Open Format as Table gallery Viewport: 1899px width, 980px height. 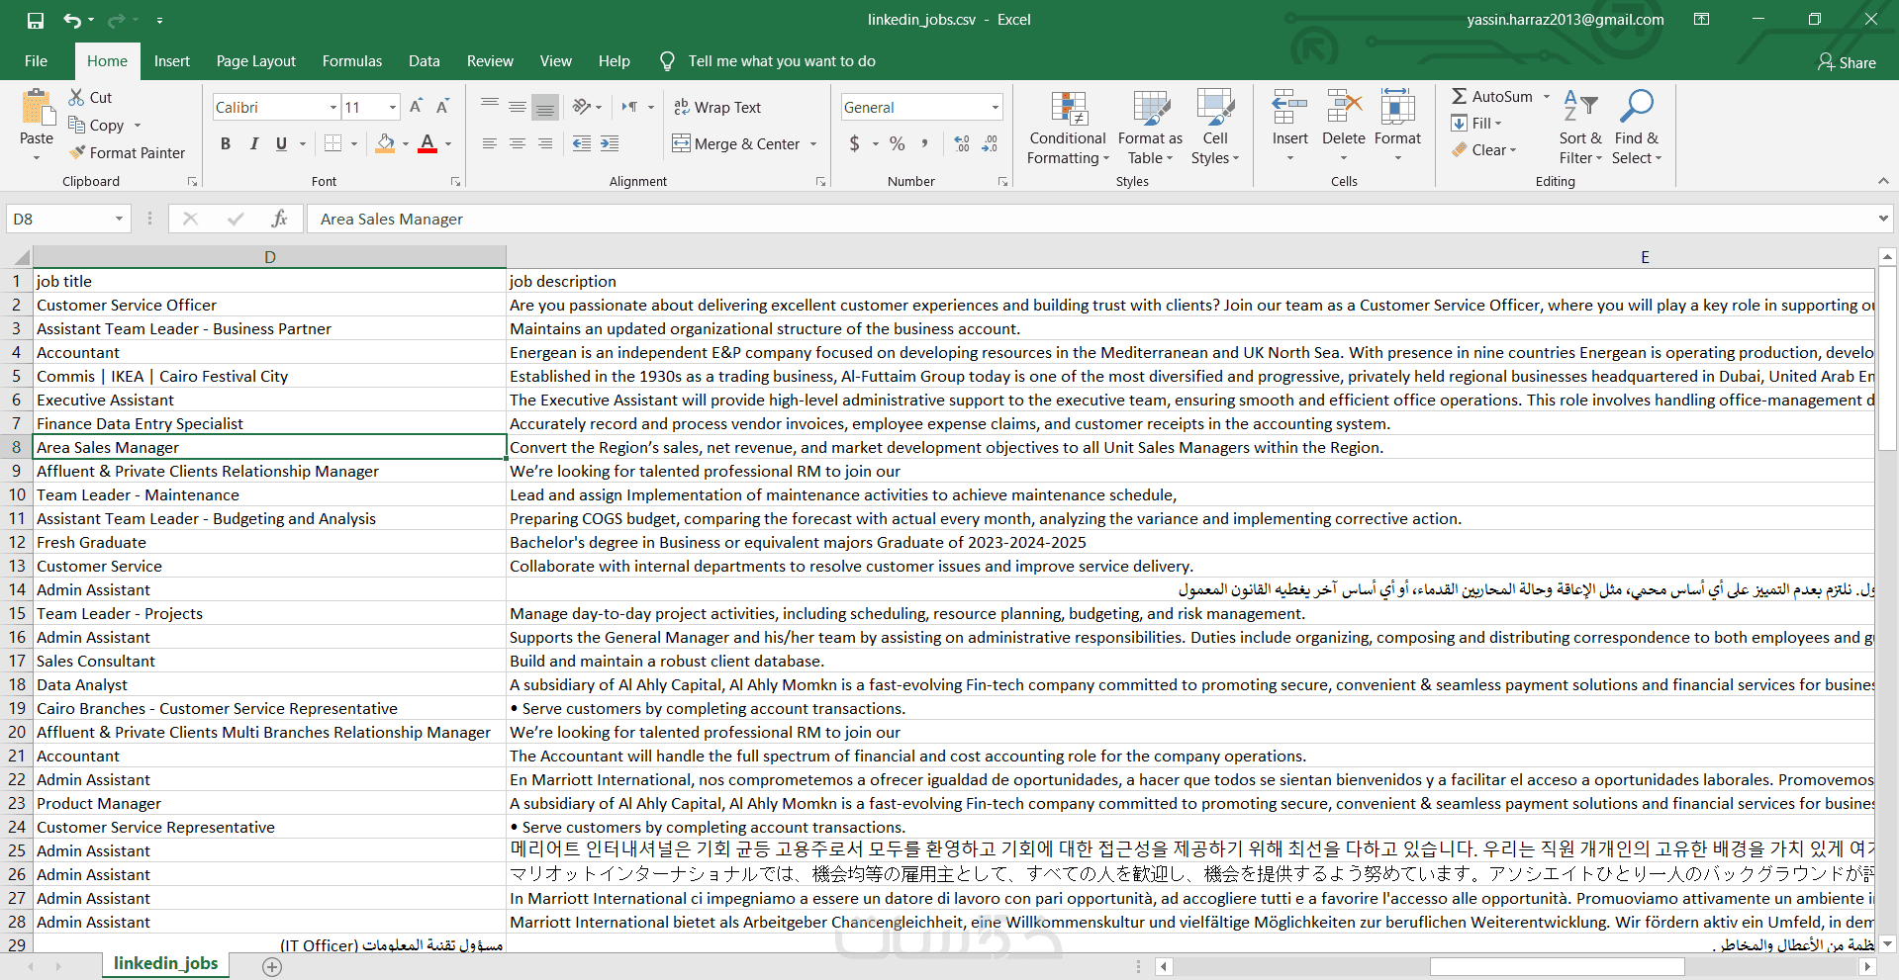click(x=1150, y=128)
